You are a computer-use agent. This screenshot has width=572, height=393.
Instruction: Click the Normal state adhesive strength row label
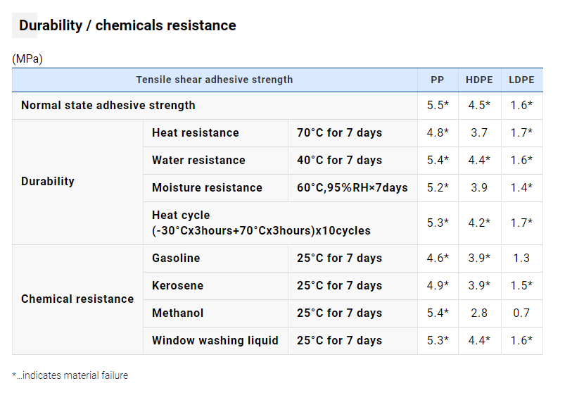(108, 106)
